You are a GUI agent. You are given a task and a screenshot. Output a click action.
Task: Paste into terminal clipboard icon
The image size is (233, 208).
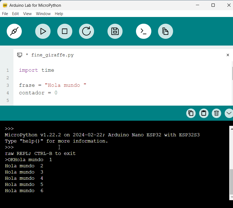[204, 113]
